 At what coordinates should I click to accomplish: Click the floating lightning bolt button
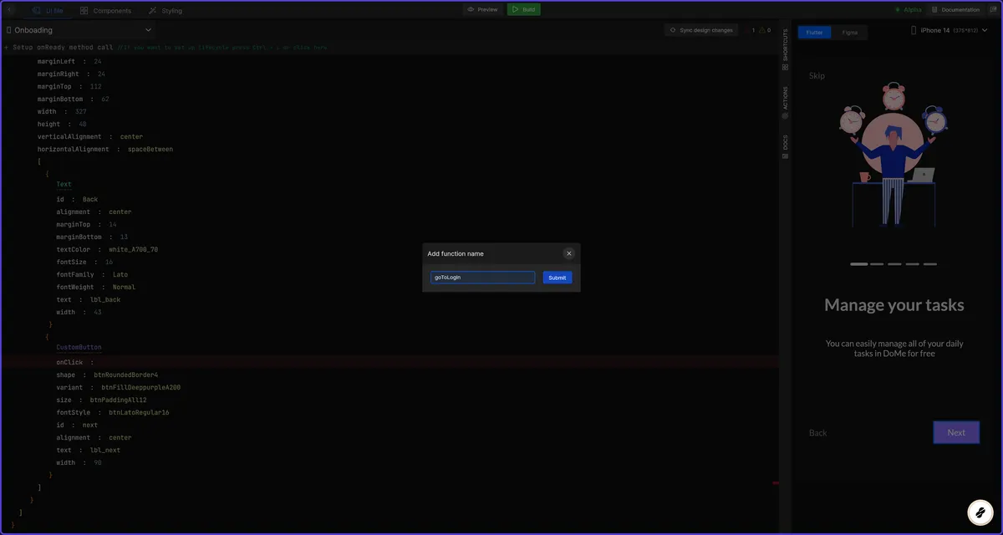980,511
